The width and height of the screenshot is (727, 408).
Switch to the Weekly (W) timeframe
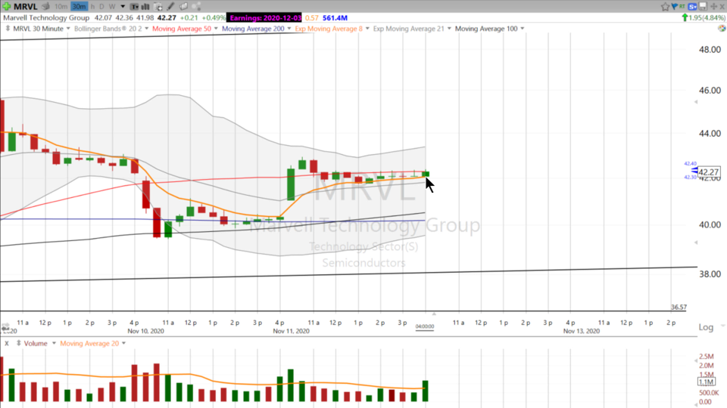[x=112, y=7]
